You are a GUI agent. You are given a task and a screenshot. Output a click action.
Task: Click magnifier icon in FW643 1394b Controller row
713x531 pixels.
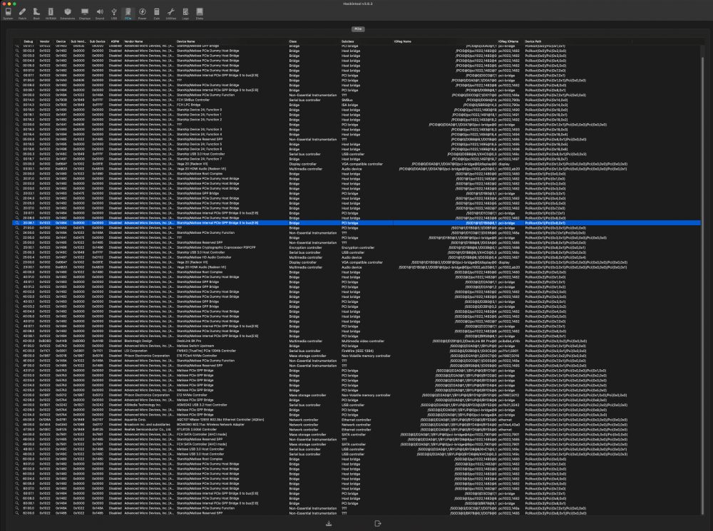pyautogui.click(x=17, y=351)
